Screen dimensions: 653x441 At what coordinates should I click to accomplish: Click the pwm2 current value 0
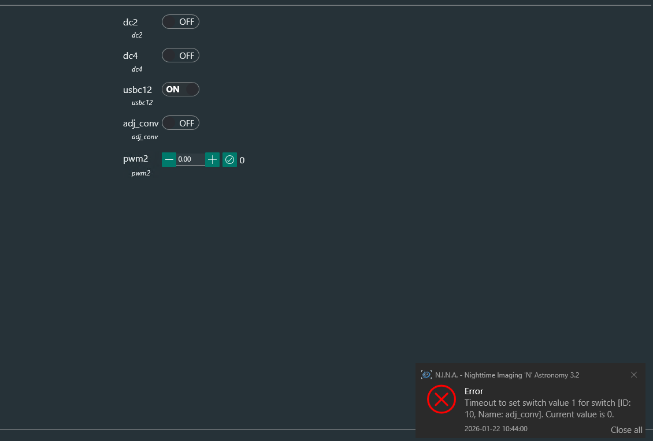pos(242,160)
